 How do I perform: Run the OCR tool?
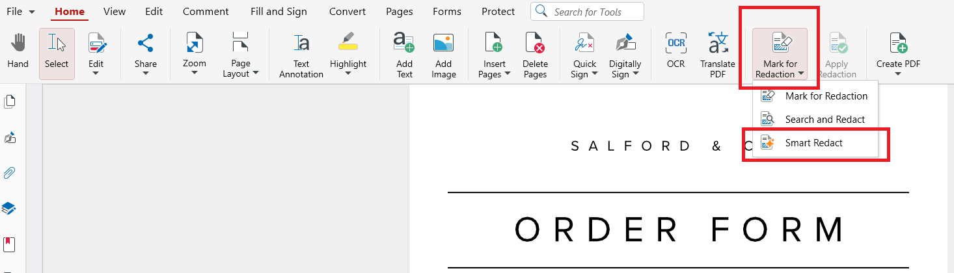pyautogui.click(x=676, y=52)
